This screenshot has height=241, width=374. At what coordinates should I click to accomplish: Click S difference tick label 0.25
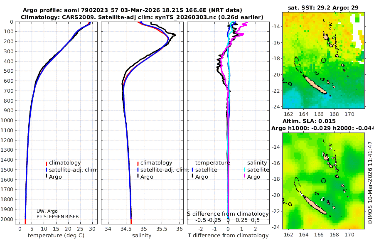(x=241, y=220)
